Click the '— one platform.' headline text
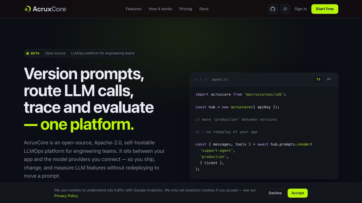The width and height of the screenshot is (362, 203). 79,124
